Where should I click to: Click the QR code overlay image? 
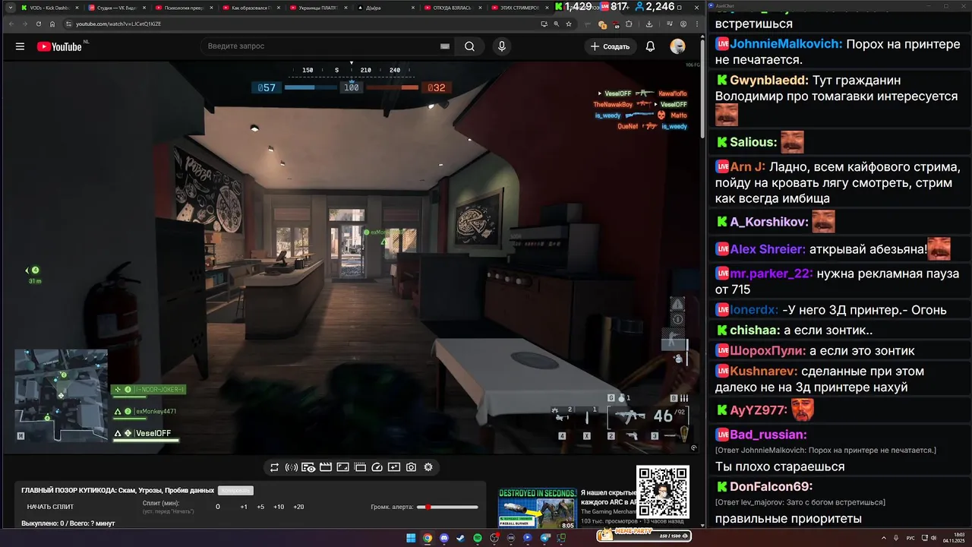coord(663,492)
